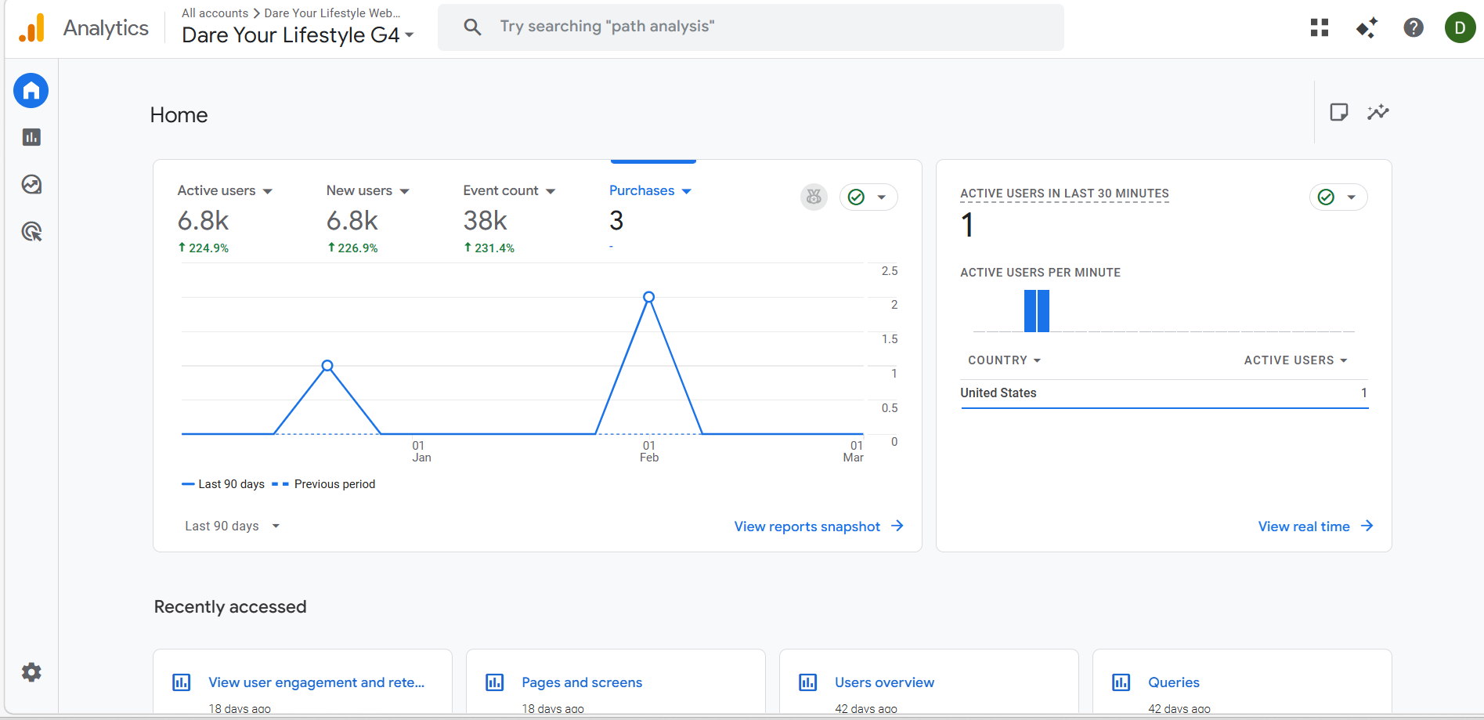The image size is (1484, 720).
Task: Select the Event count metric tab
Action: [x=509, y=190]
